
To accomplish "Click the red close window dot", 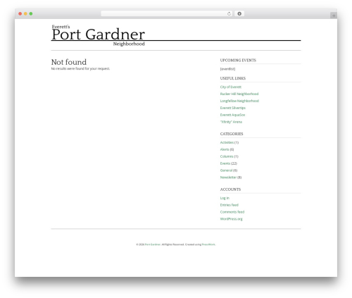I will (20, 13).
